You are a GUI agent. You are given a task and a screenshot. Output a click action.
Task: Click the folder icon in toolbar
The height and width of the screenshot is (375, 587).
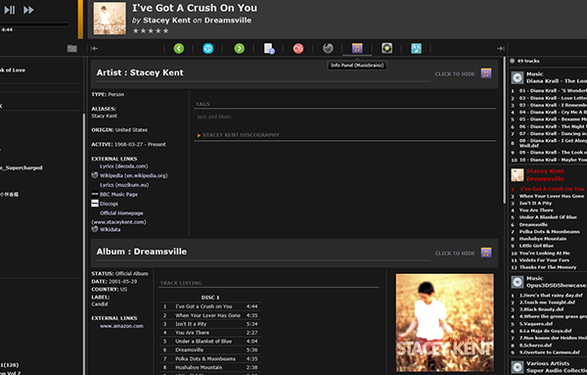click(72, 48)
